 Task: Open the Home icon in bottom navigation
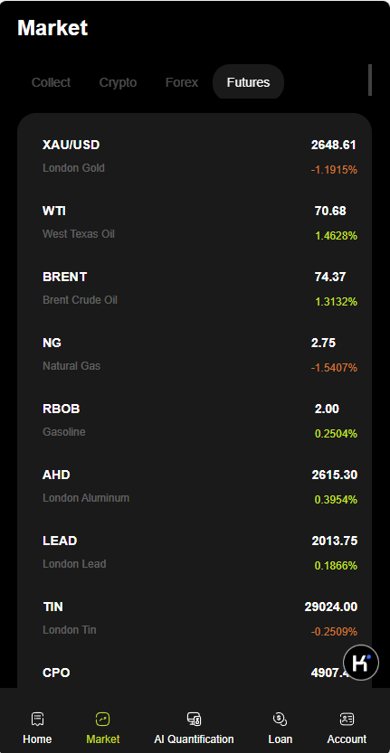pyautogui.click(x=37, y=719)
